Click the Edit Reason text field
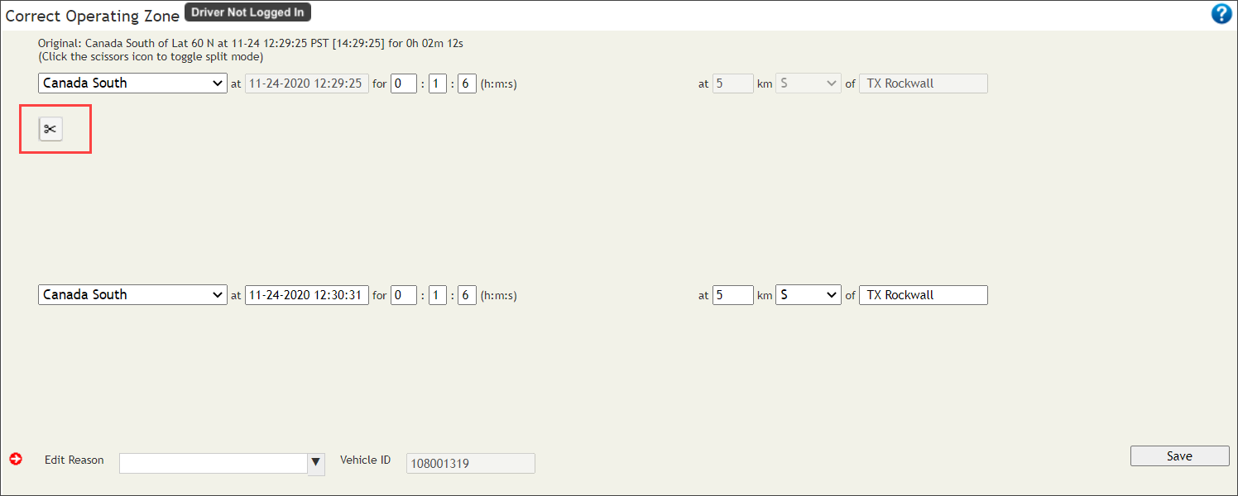The height and width of the screenshot is (496, 1238). point(214,463)
